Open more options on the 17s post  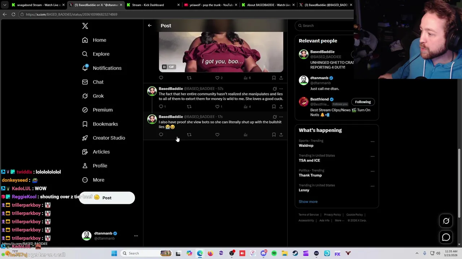pos(281,117)
